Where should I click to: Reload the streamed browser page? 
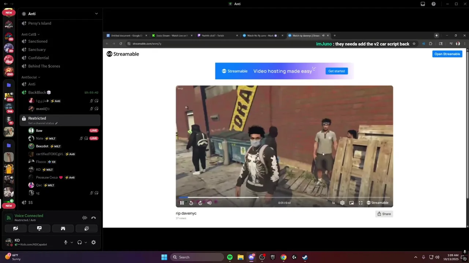click(x=121, y=43)
